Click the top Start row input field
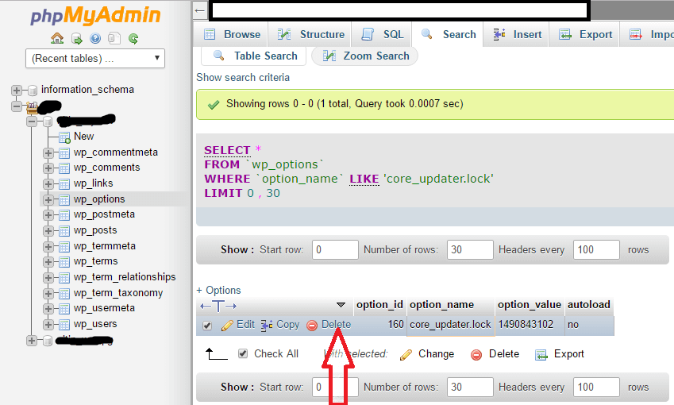The height and width of the screenshot is (405, 674). click(x=335, y=250)
